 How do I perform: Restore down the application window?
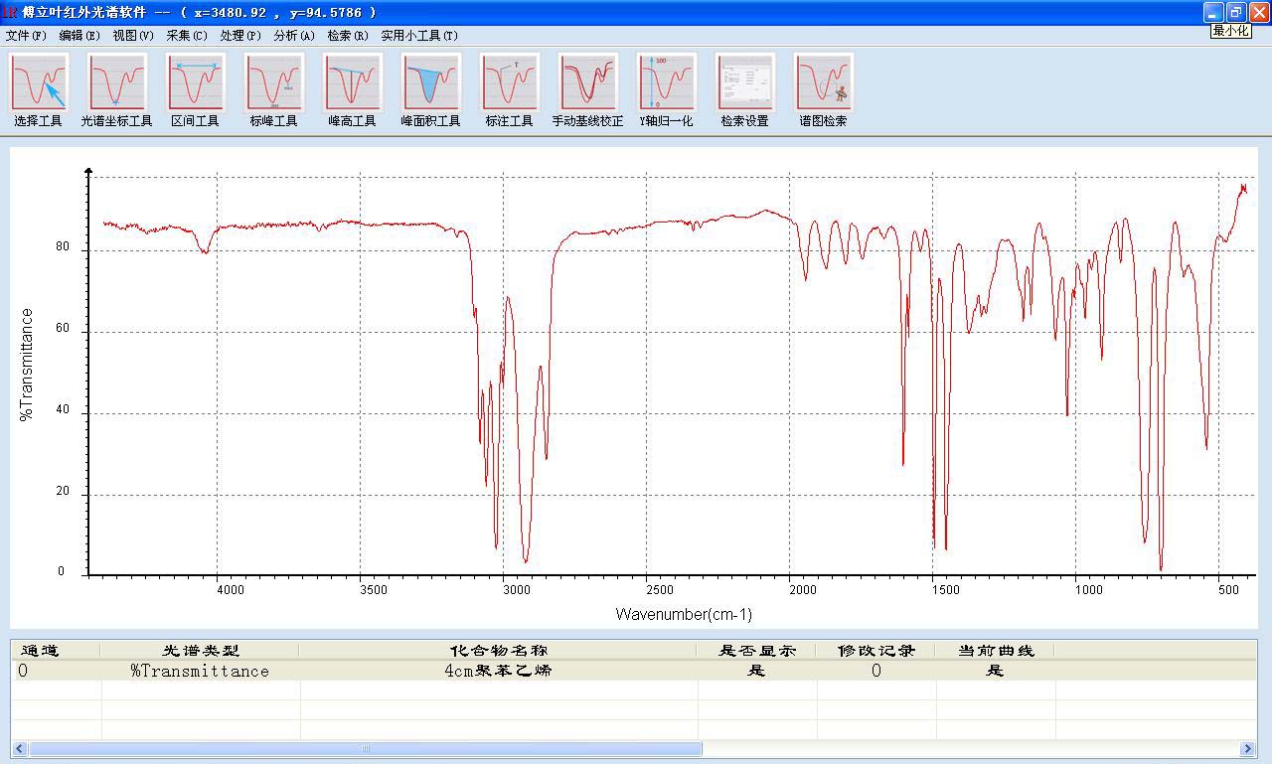[x=1235, y=12]
